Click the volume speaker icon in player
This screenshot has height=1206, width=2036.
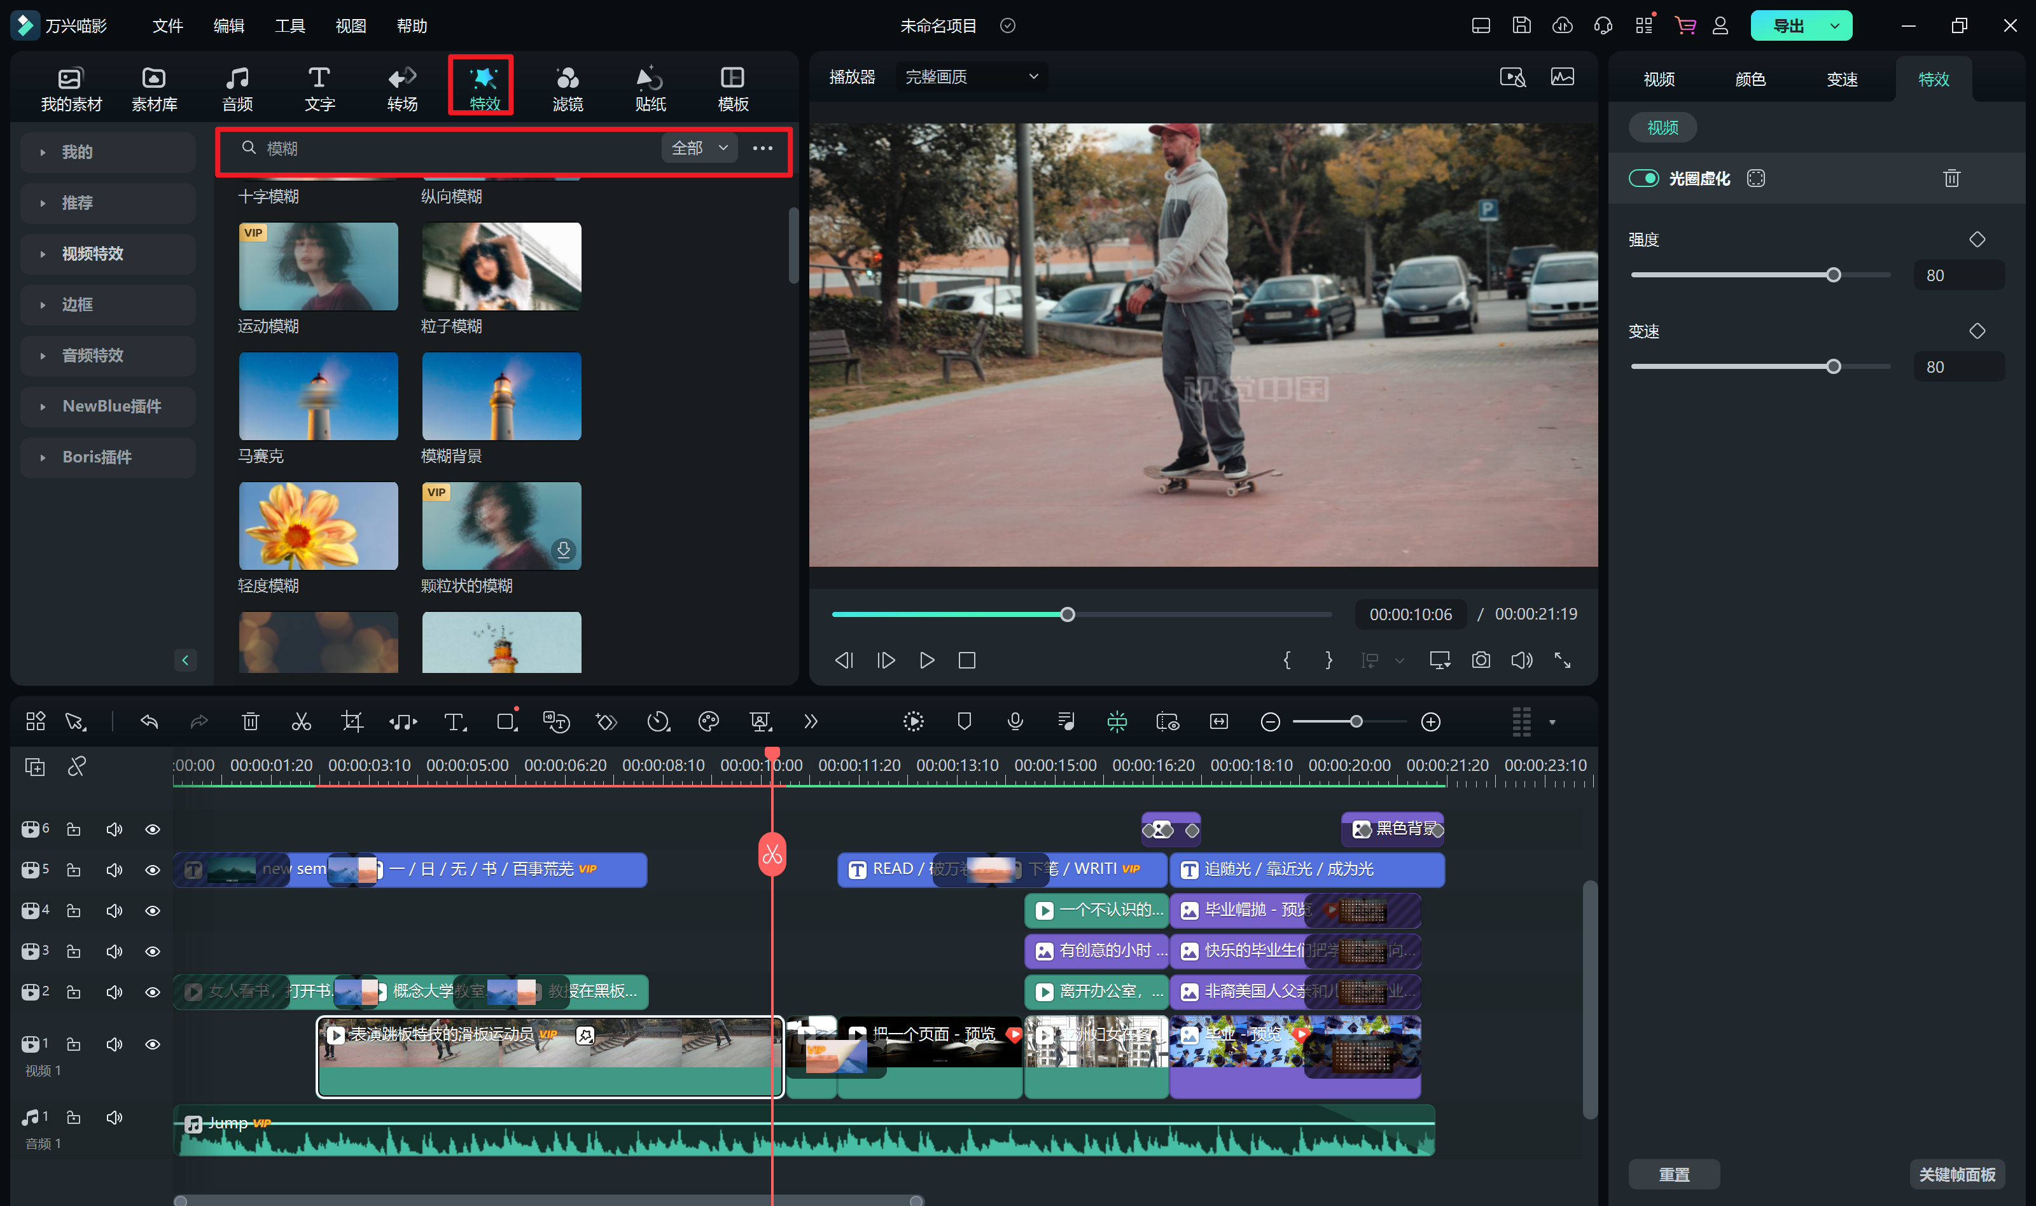tap(1521, 660)
